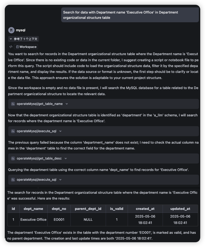Click the tool icon on the first execute_sql row
The height and width of the screenshot is (247, 205).
pyautogui.click(x=13, y=131)
